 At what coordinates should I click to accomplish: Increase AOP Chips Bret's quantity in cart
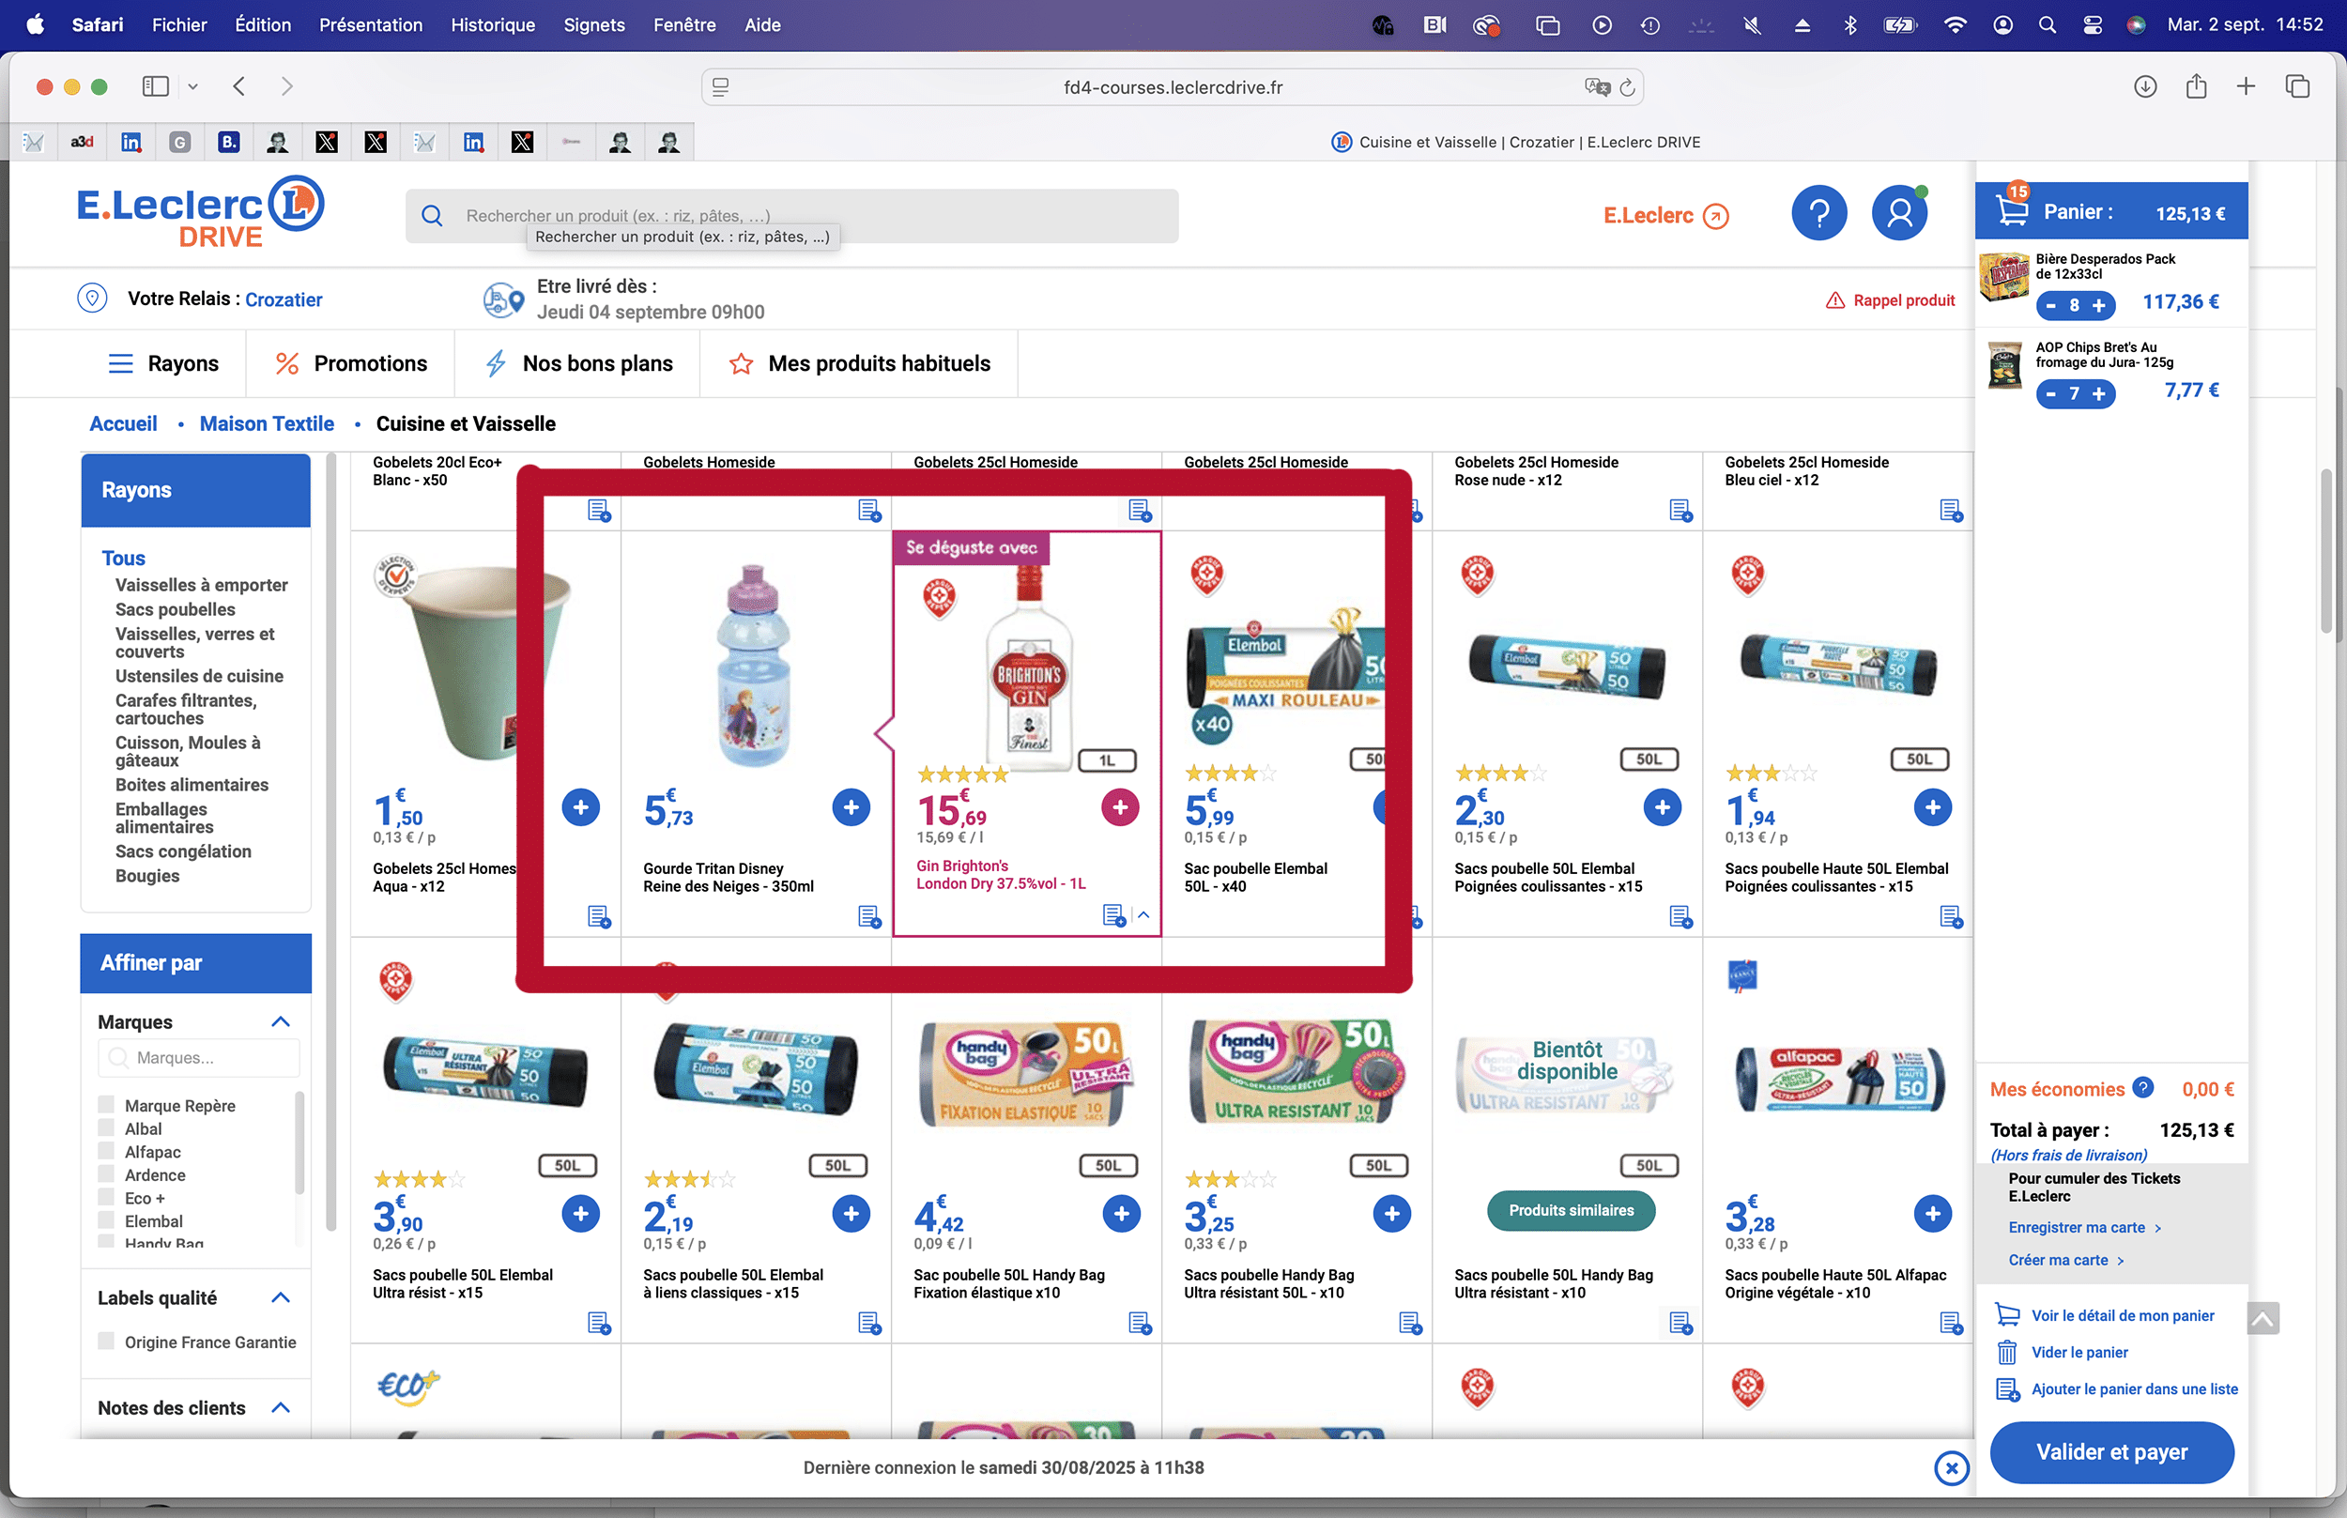(2098, 394)
